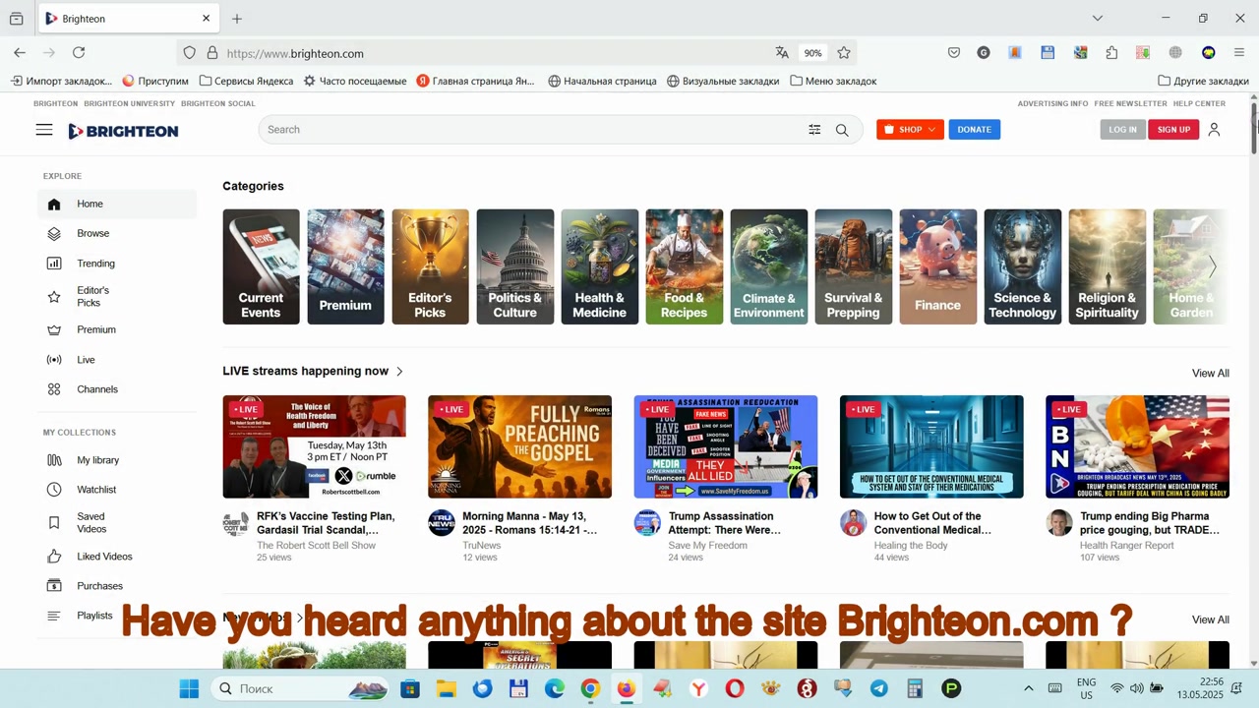Open search filter options icon
Image resolution: width=1259 pixels, height=708 pixels.
[814, 130]
